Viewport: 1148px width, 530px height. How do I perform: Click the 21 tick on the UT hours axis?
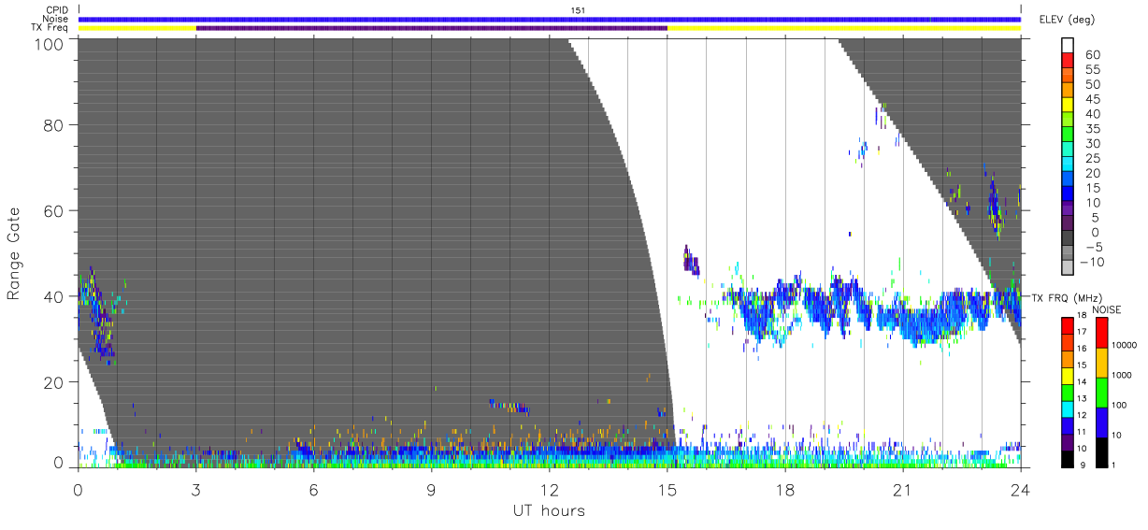pyautogui.click(x=903, y=490)
